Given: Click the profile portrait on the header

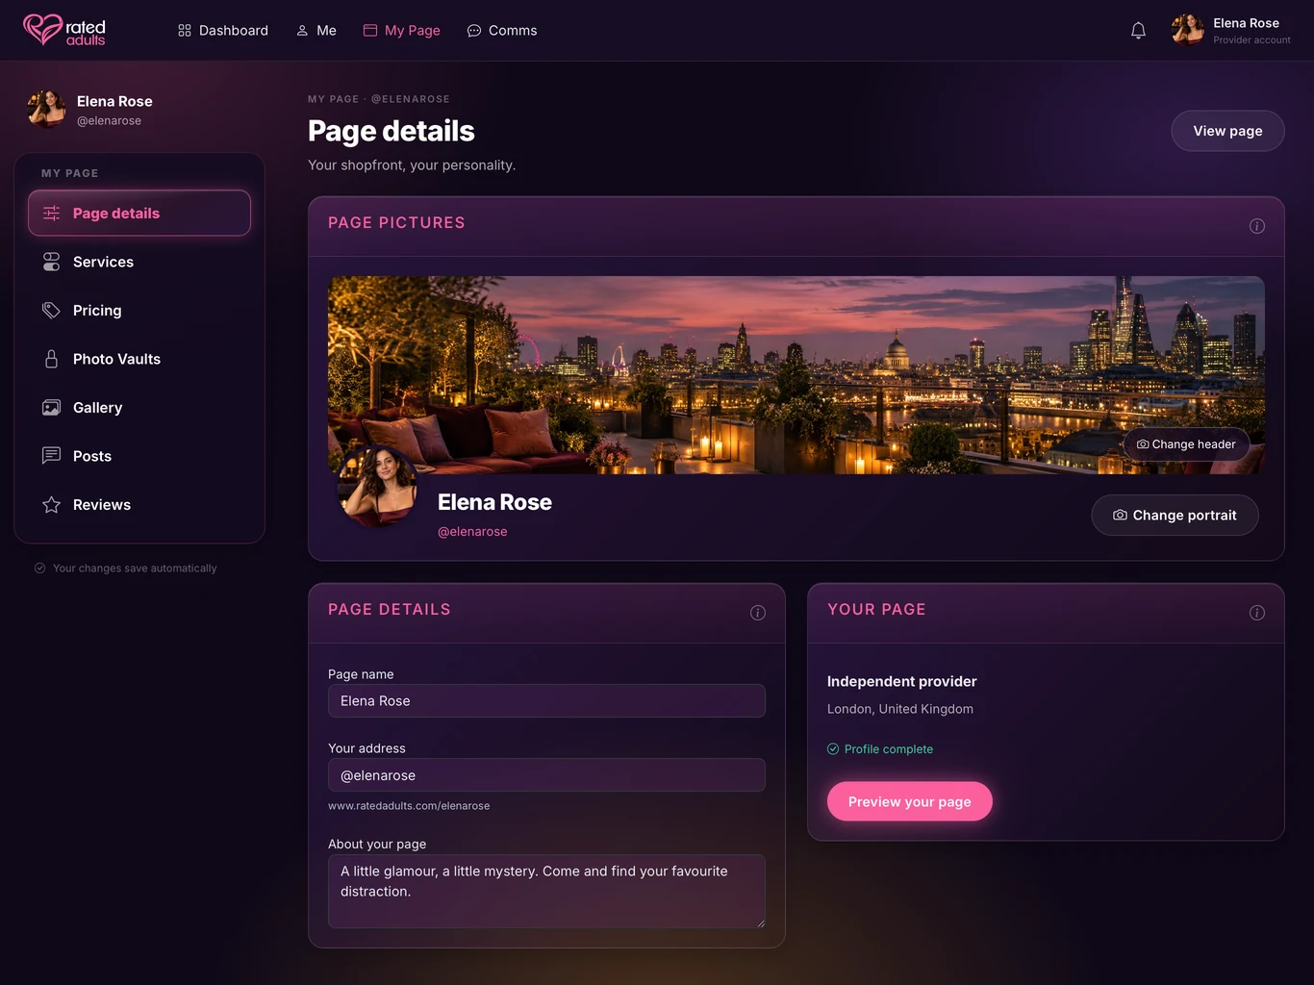Looking at the screenshot, I should coord(379,487).
